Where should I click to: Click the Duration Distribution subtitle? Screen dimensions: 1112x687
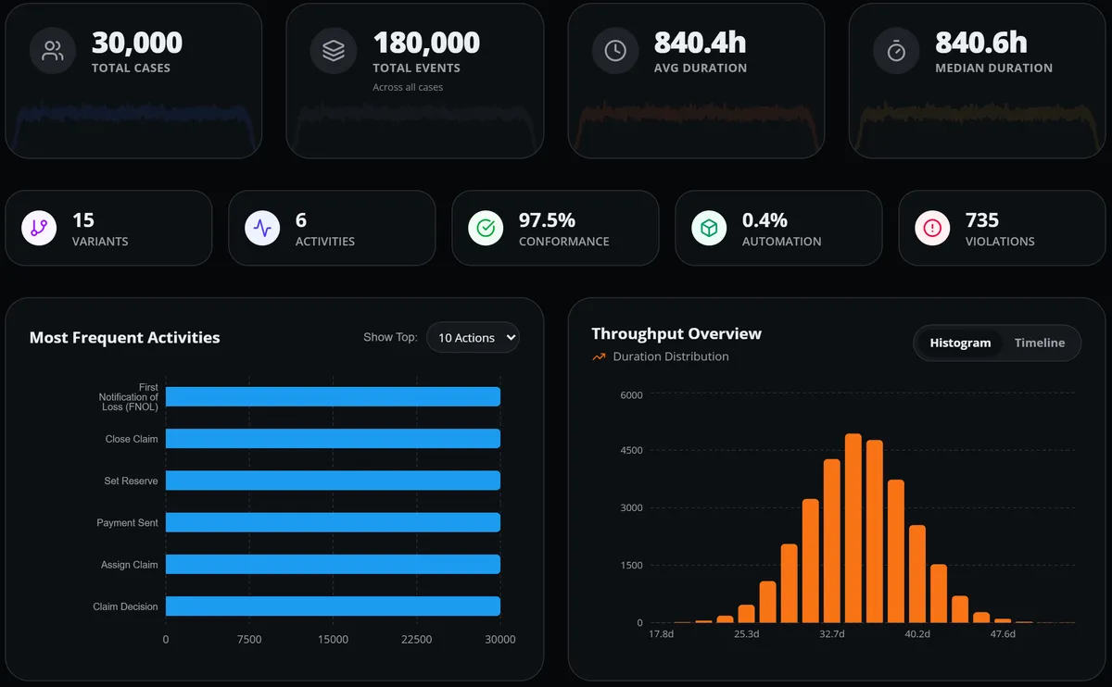(671, 356)
